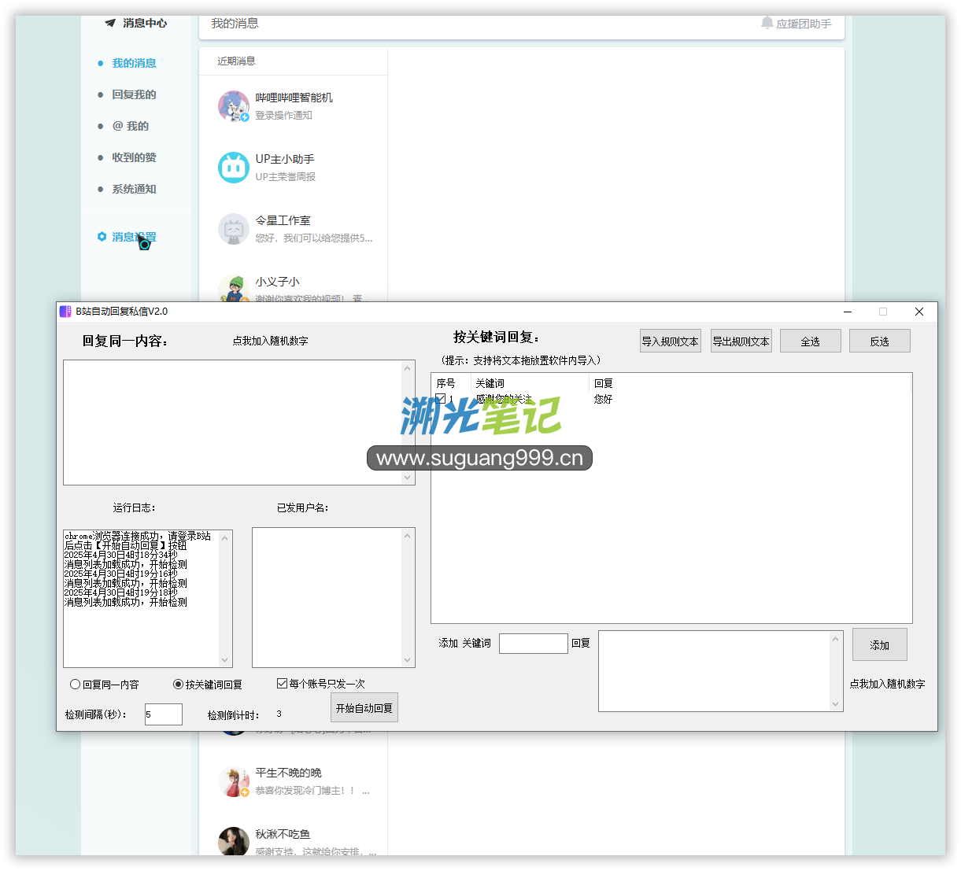
Task: Click the 消息设置 gear icon
Action: 102,237
